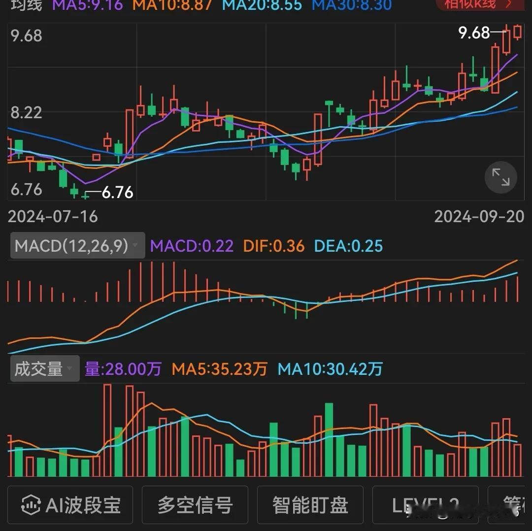Open the 成交量 indicator dropdown
Image resolution: width=532 pixels, height=531 pixels.
45,368
